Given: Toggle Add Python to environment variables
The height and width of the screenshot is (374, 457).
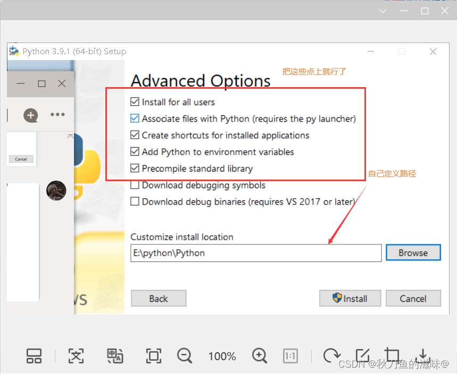Looking at the screenshot, I should 135,151.
